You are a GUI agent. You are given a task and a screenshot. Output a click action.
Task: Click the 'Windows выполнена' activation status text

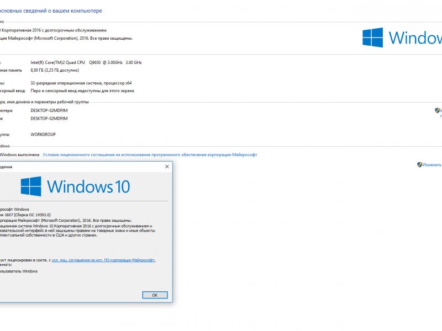tap(20, 154)
